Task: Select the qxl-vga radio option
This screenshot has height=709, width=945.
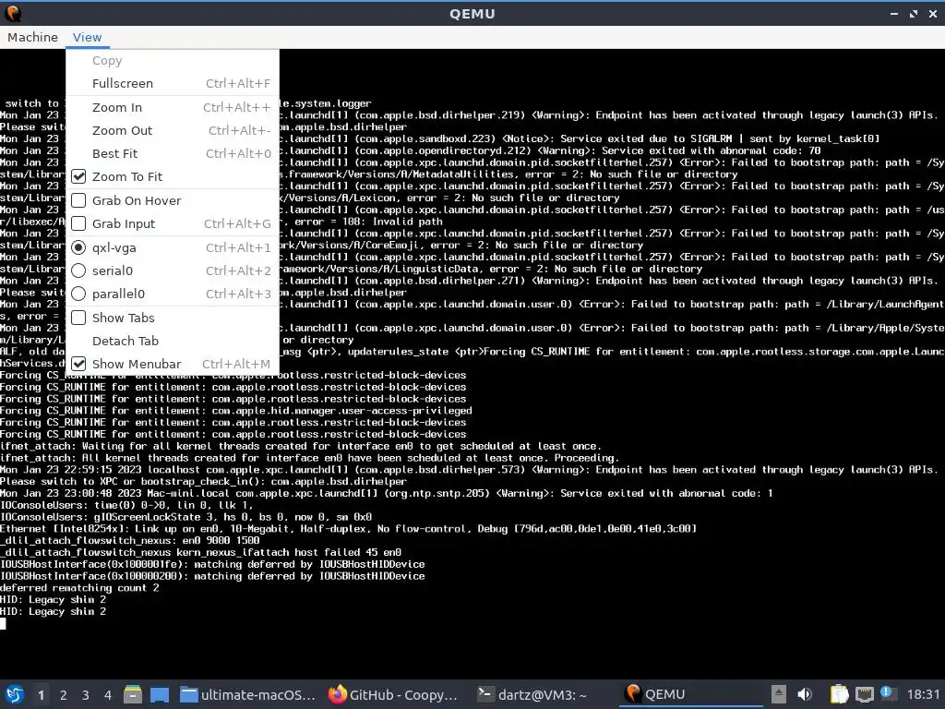Action: [78, 247]
